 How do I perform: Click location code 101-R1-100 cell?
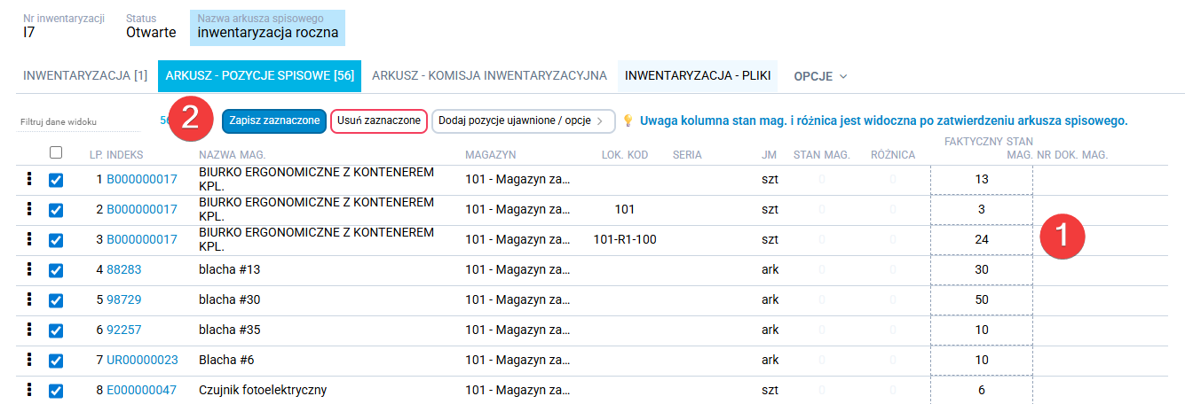pyautogui.click(x=625, y=239)
